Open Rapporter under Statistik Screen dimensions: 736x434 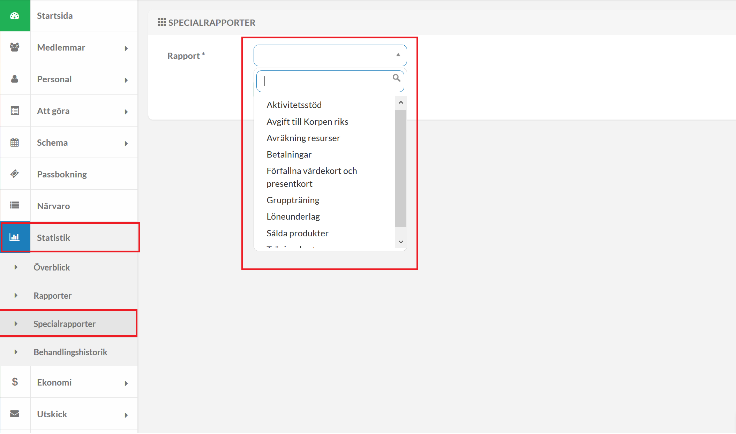52,296
